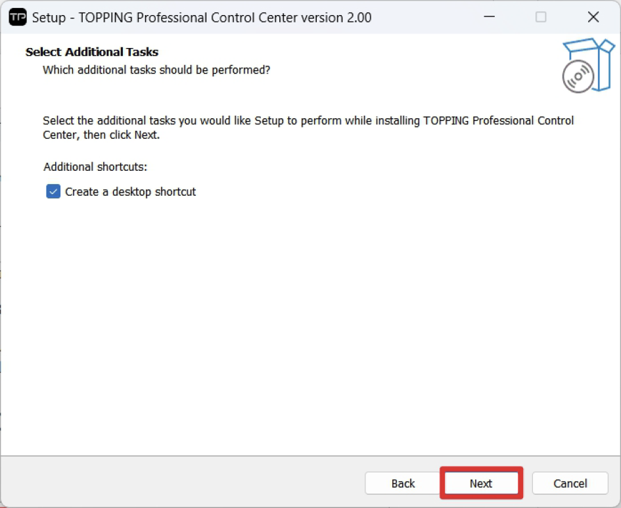The image size is (621, 508).
Task: Click the Setup window title text
Action: coord(201,18)
